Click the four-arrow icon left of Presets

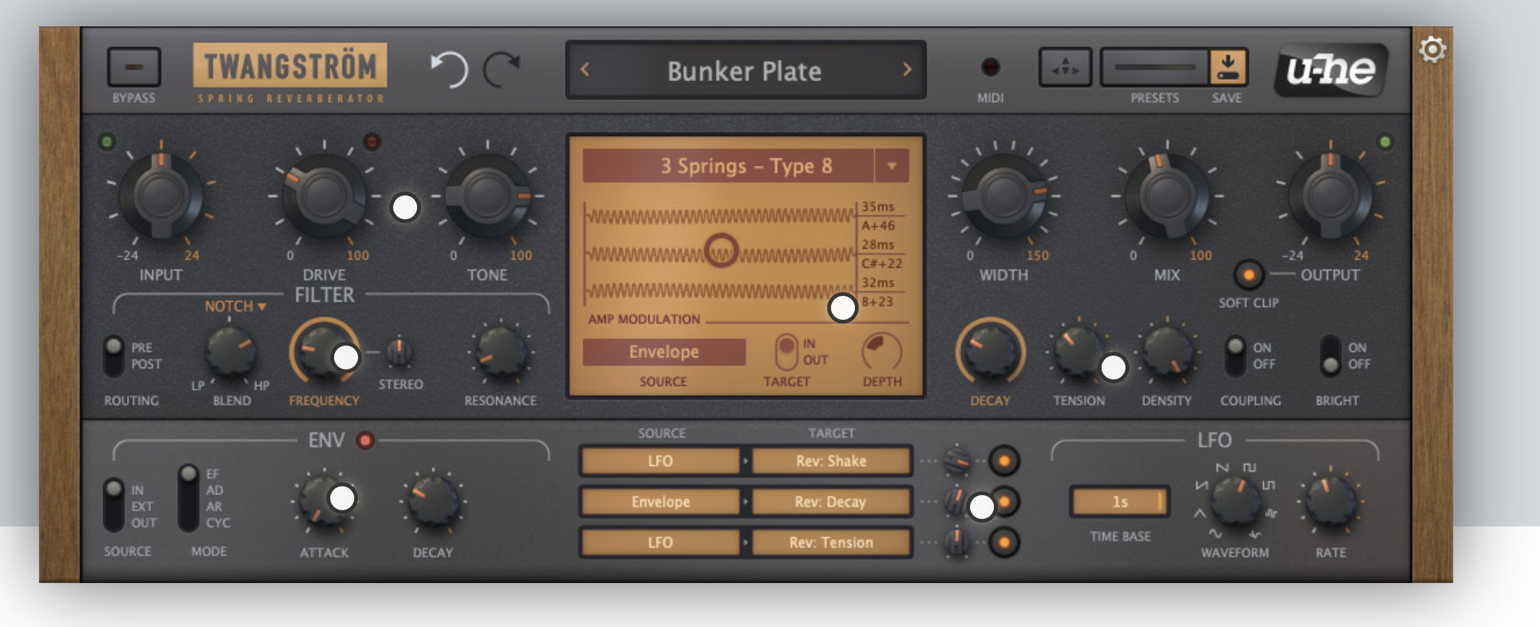pos(1065,67)
